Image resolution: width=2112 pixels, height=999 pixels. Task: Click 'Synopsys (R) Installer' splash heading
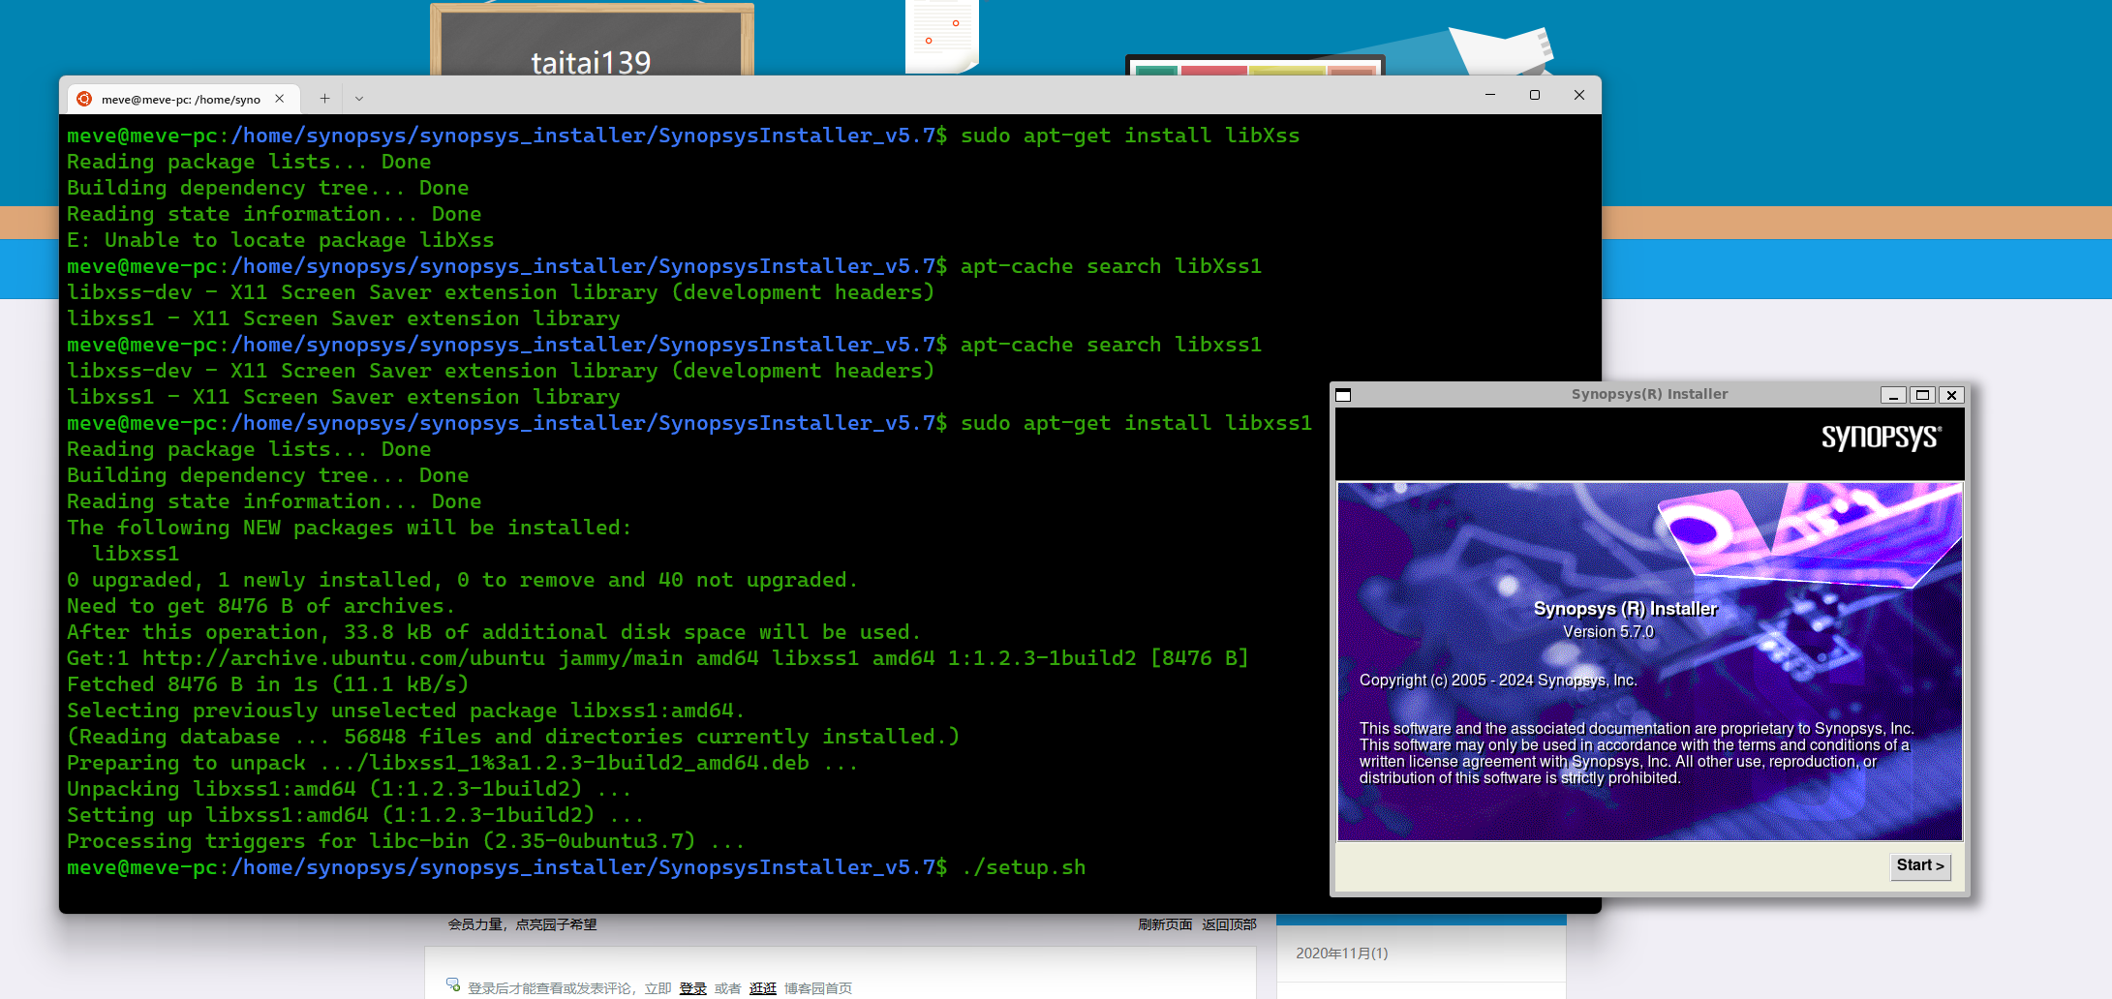click(x=1625, y=609)
